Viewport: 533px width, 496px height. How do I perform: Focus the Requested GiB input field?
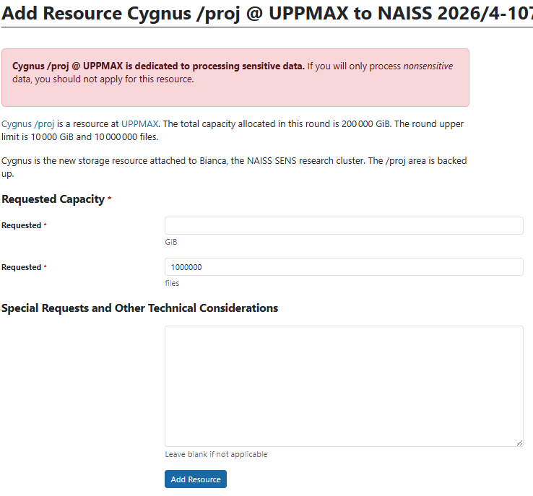point(344,225)
